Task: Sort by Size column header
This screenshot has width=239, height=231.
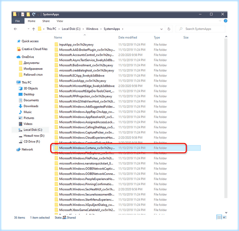Action: (x=186, y=37)
